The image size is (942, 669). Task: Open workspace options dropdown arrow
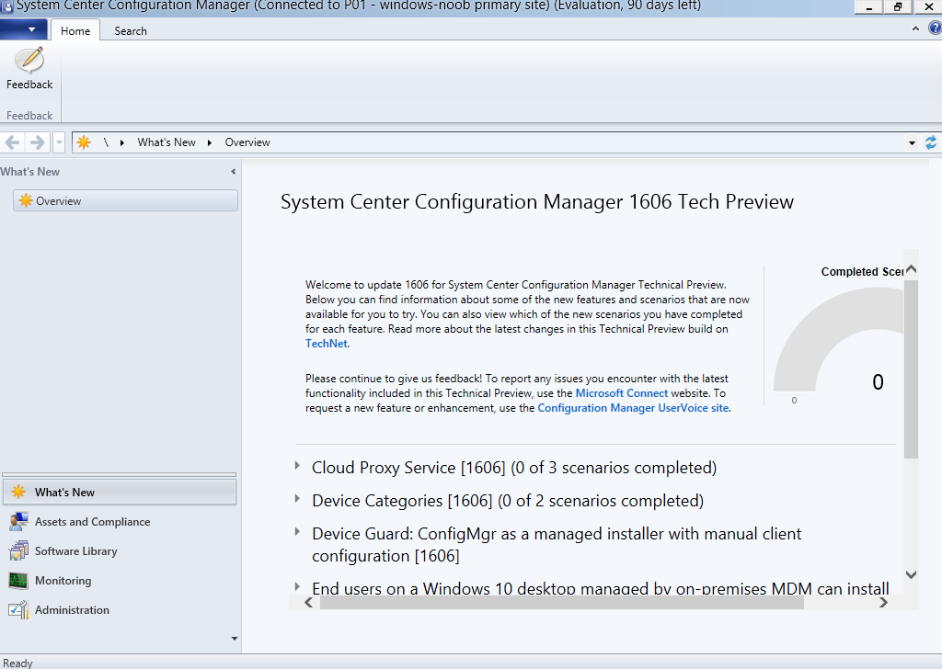(235, 639)
